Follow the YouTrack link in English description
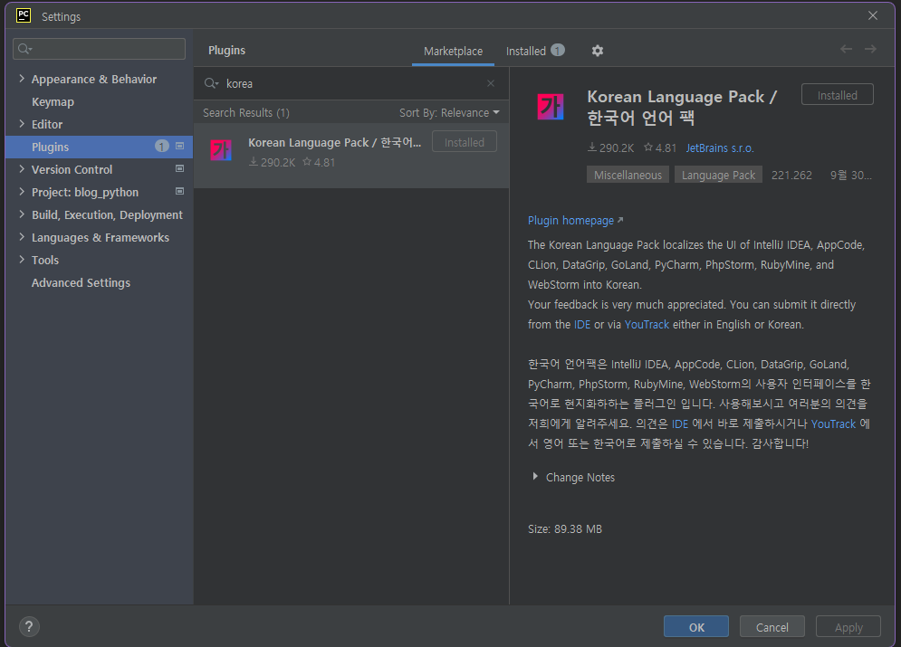This screenshot has height=647, width=901. pyautogui.click(x=647, y=324)
